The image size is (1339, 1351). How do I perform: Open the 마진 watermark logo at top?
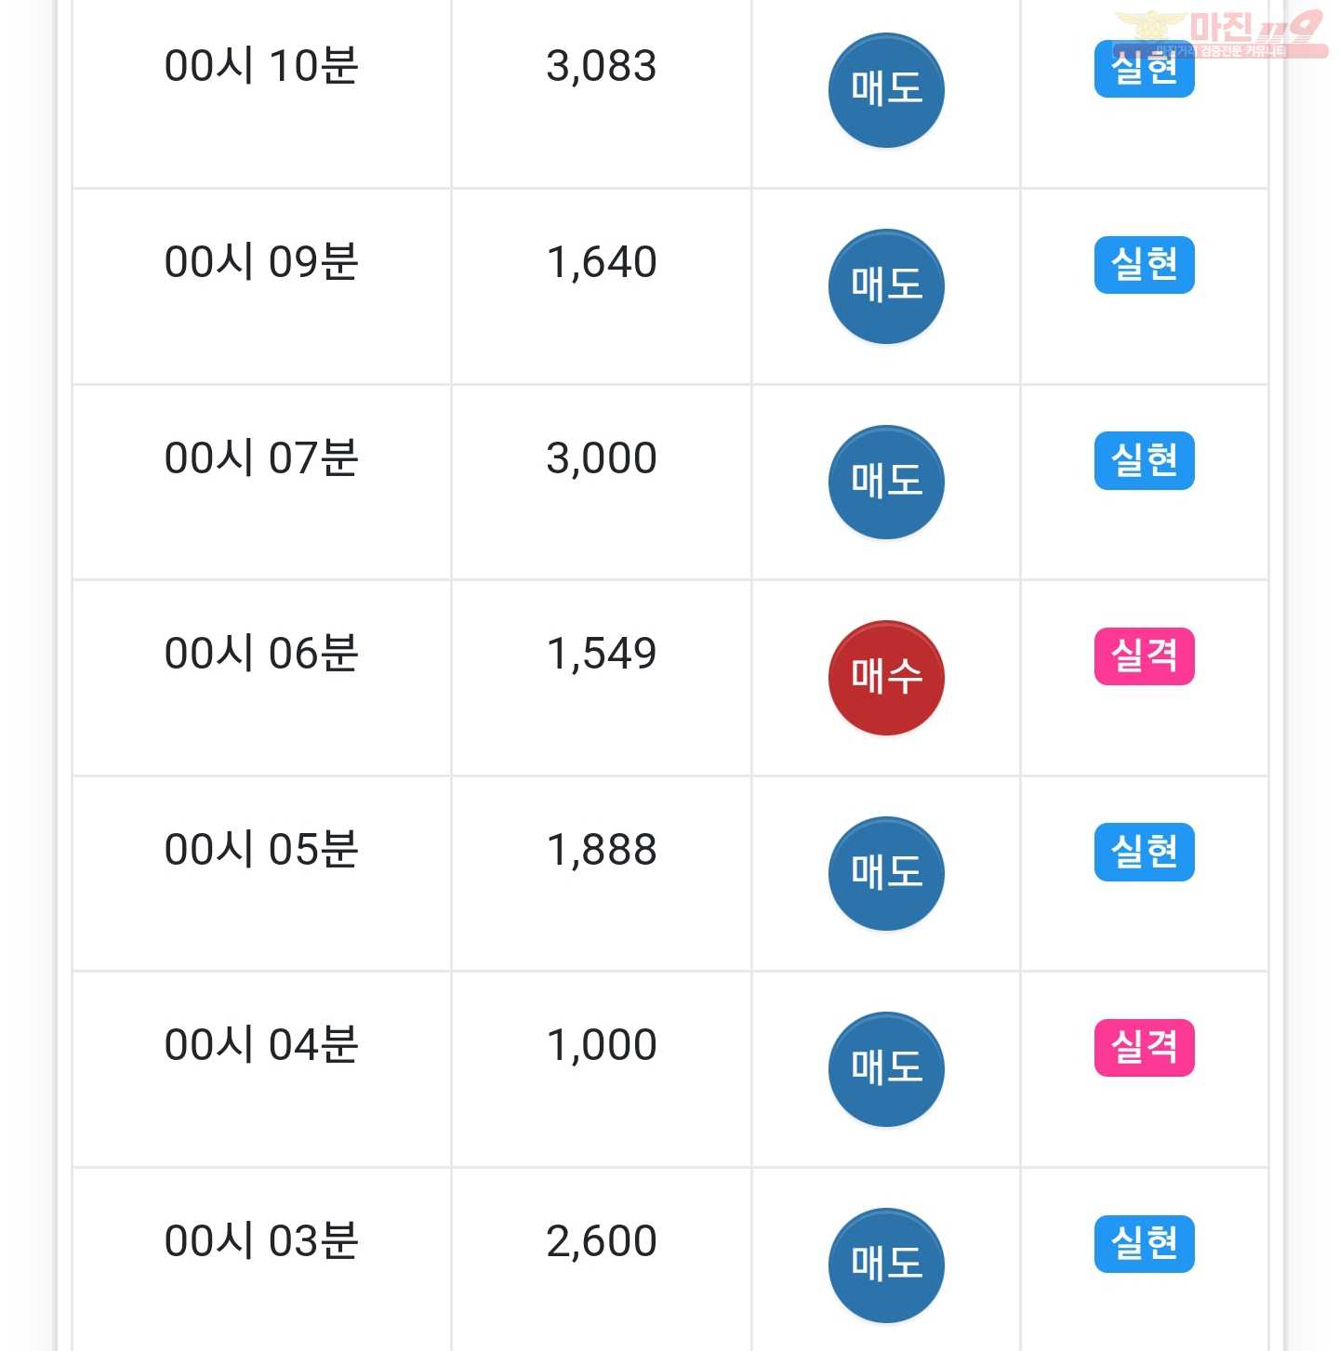1220,34
